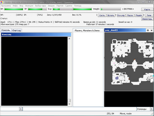Open the Программа menu
The height and width of the screenshot is (116, 154).
click(6, 6)
